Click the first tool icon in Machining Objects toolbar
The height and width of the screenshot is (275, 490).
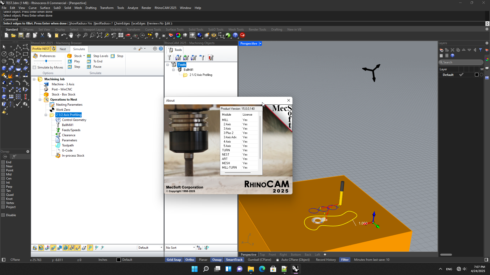(169, 58)
